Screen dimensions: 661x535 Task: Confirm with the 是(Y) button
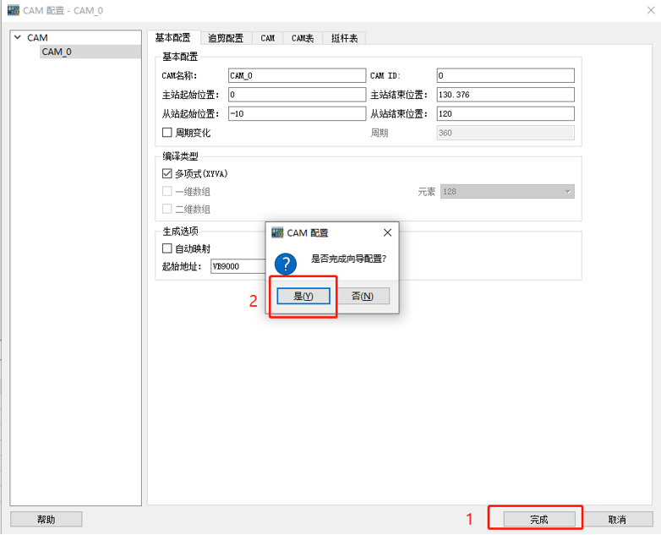tap(303, 296)
